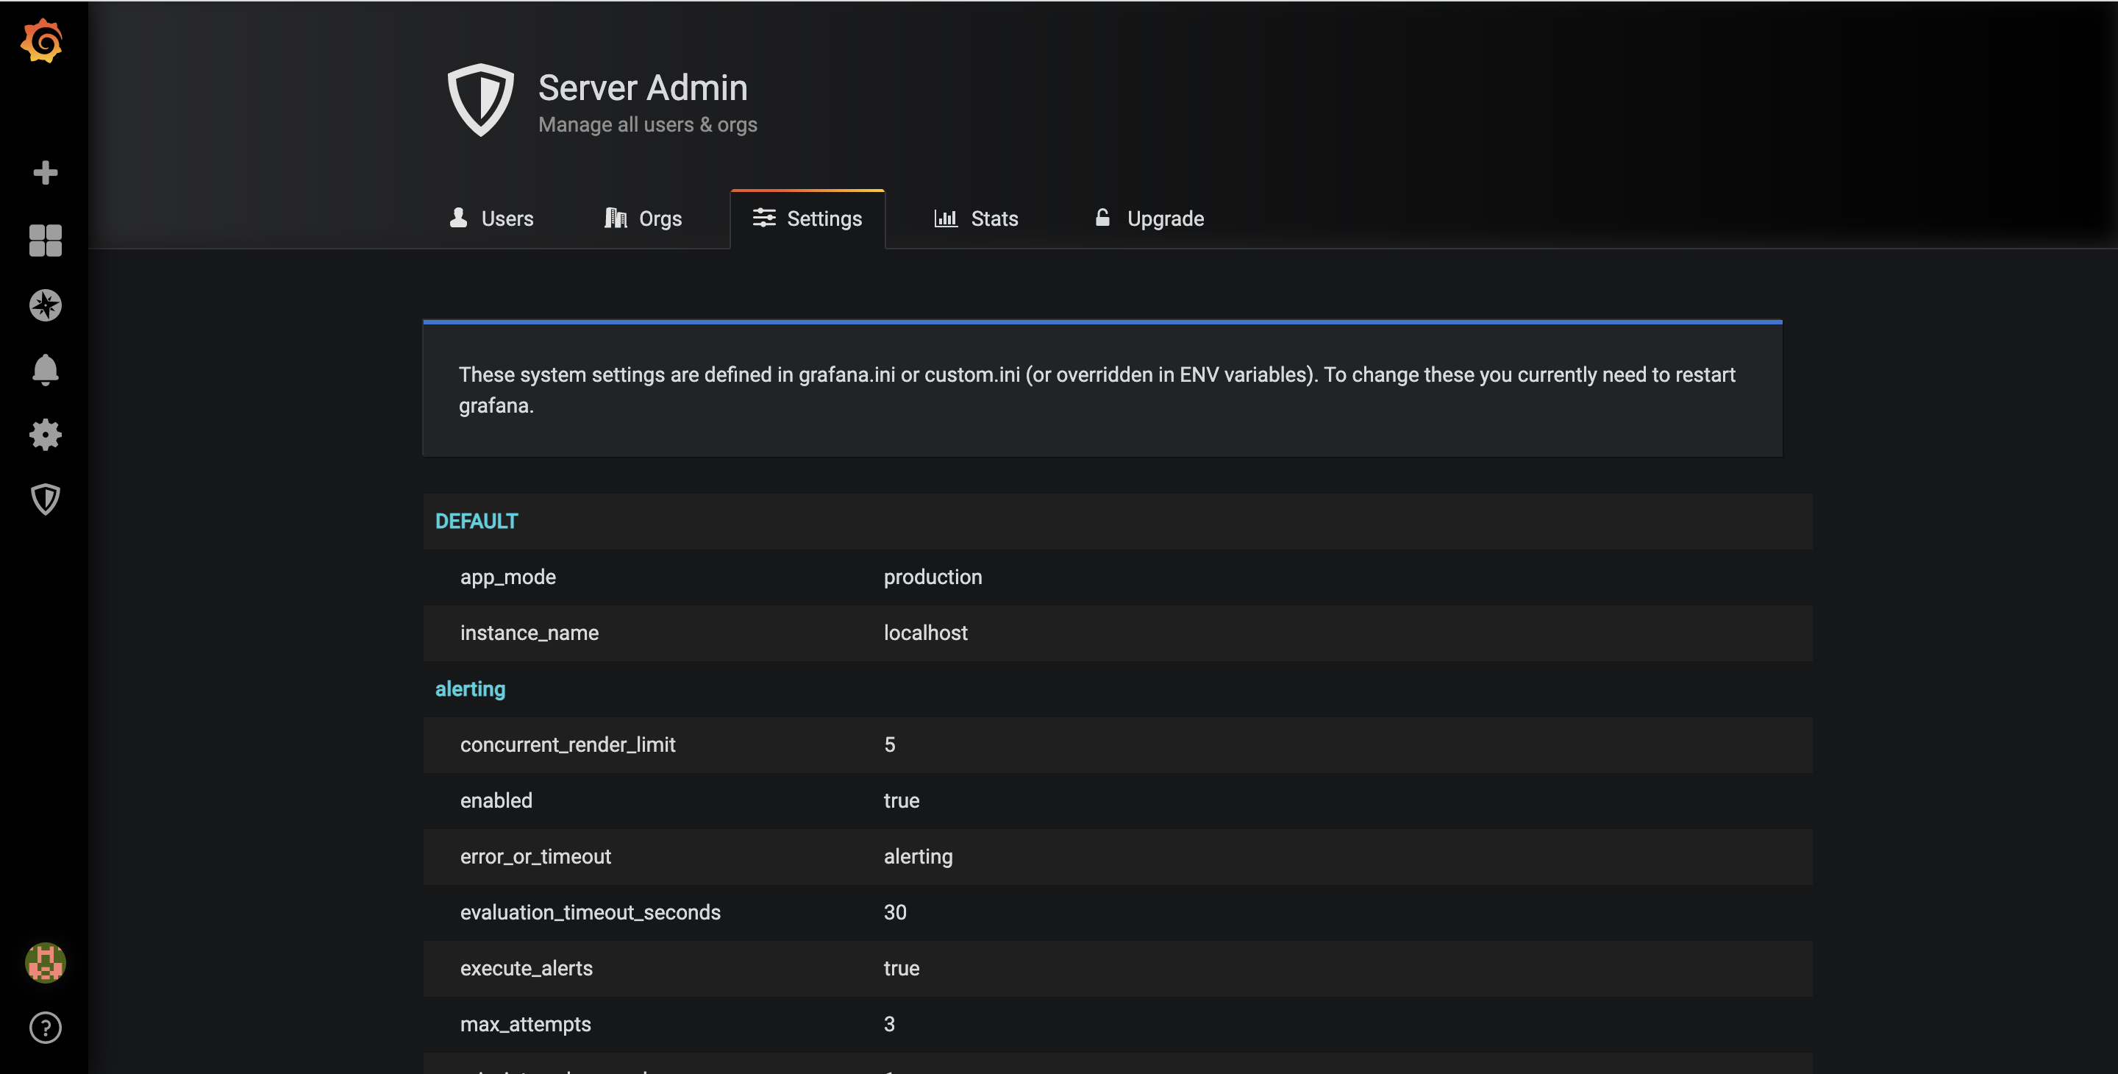Click the user avatar icon

tap(45, 962)
